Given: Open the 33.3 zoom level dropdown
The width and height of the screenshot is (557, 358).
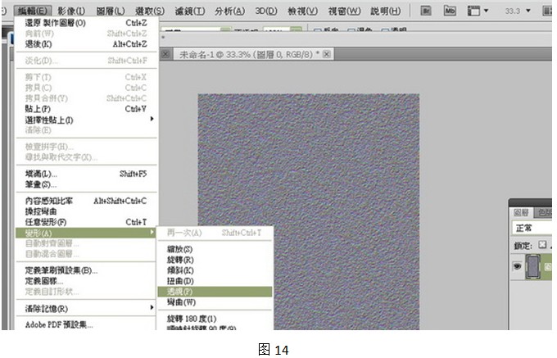Looking at the screenshot, I should pos(528,11).
